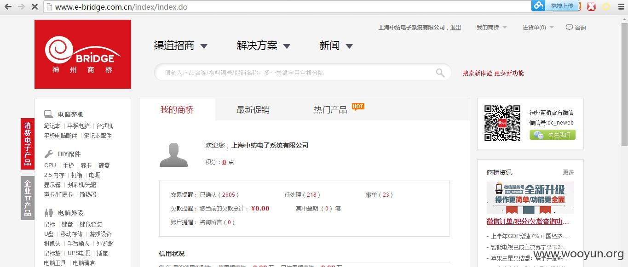Click the WeChat QR code image
Viewport: 628px width, 267px height.
coord(502,123)
